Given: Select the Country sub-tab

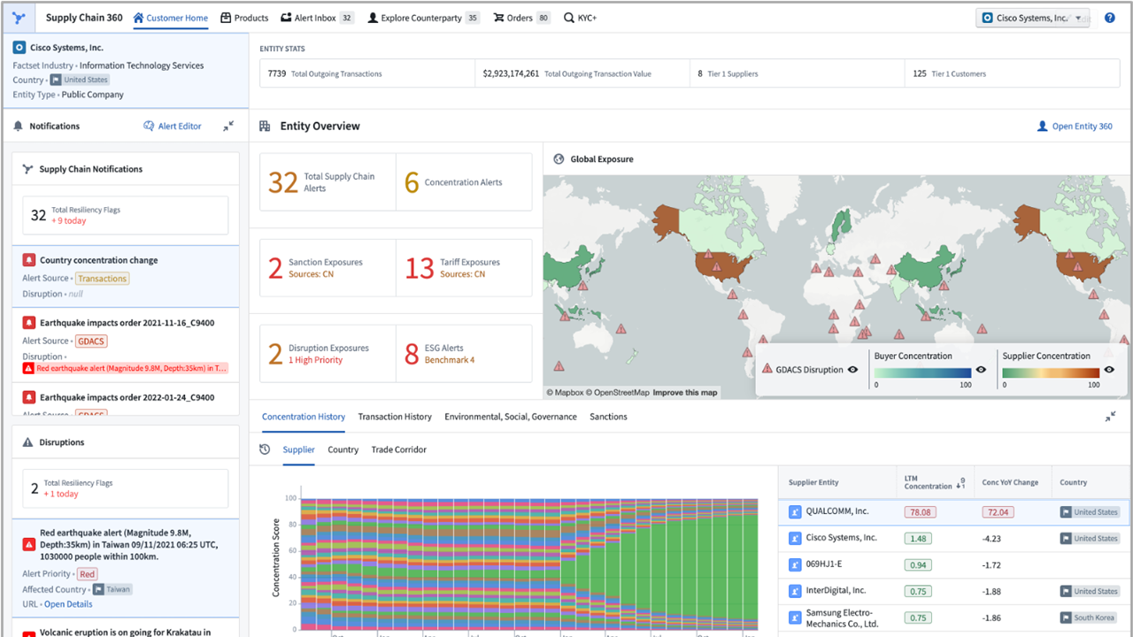Looking at the screenshot, I should (343, 449).
